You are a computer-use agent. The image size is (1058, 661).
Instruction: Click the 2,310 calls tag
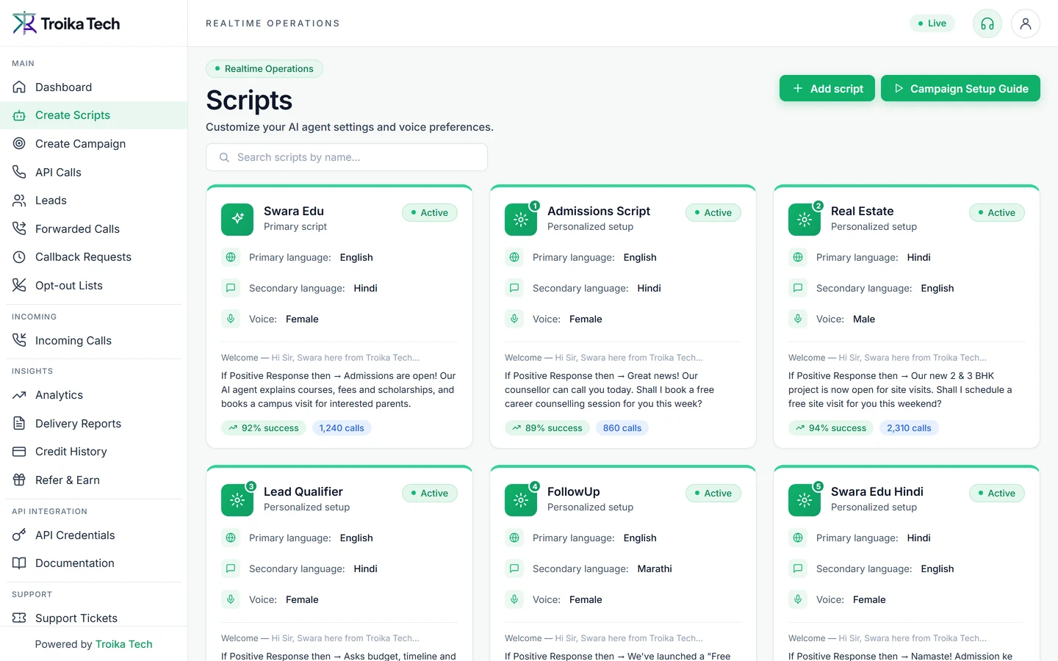point(909,428)
